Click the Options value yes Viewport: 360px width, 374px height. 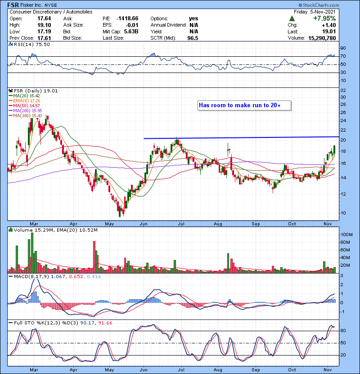193,18
